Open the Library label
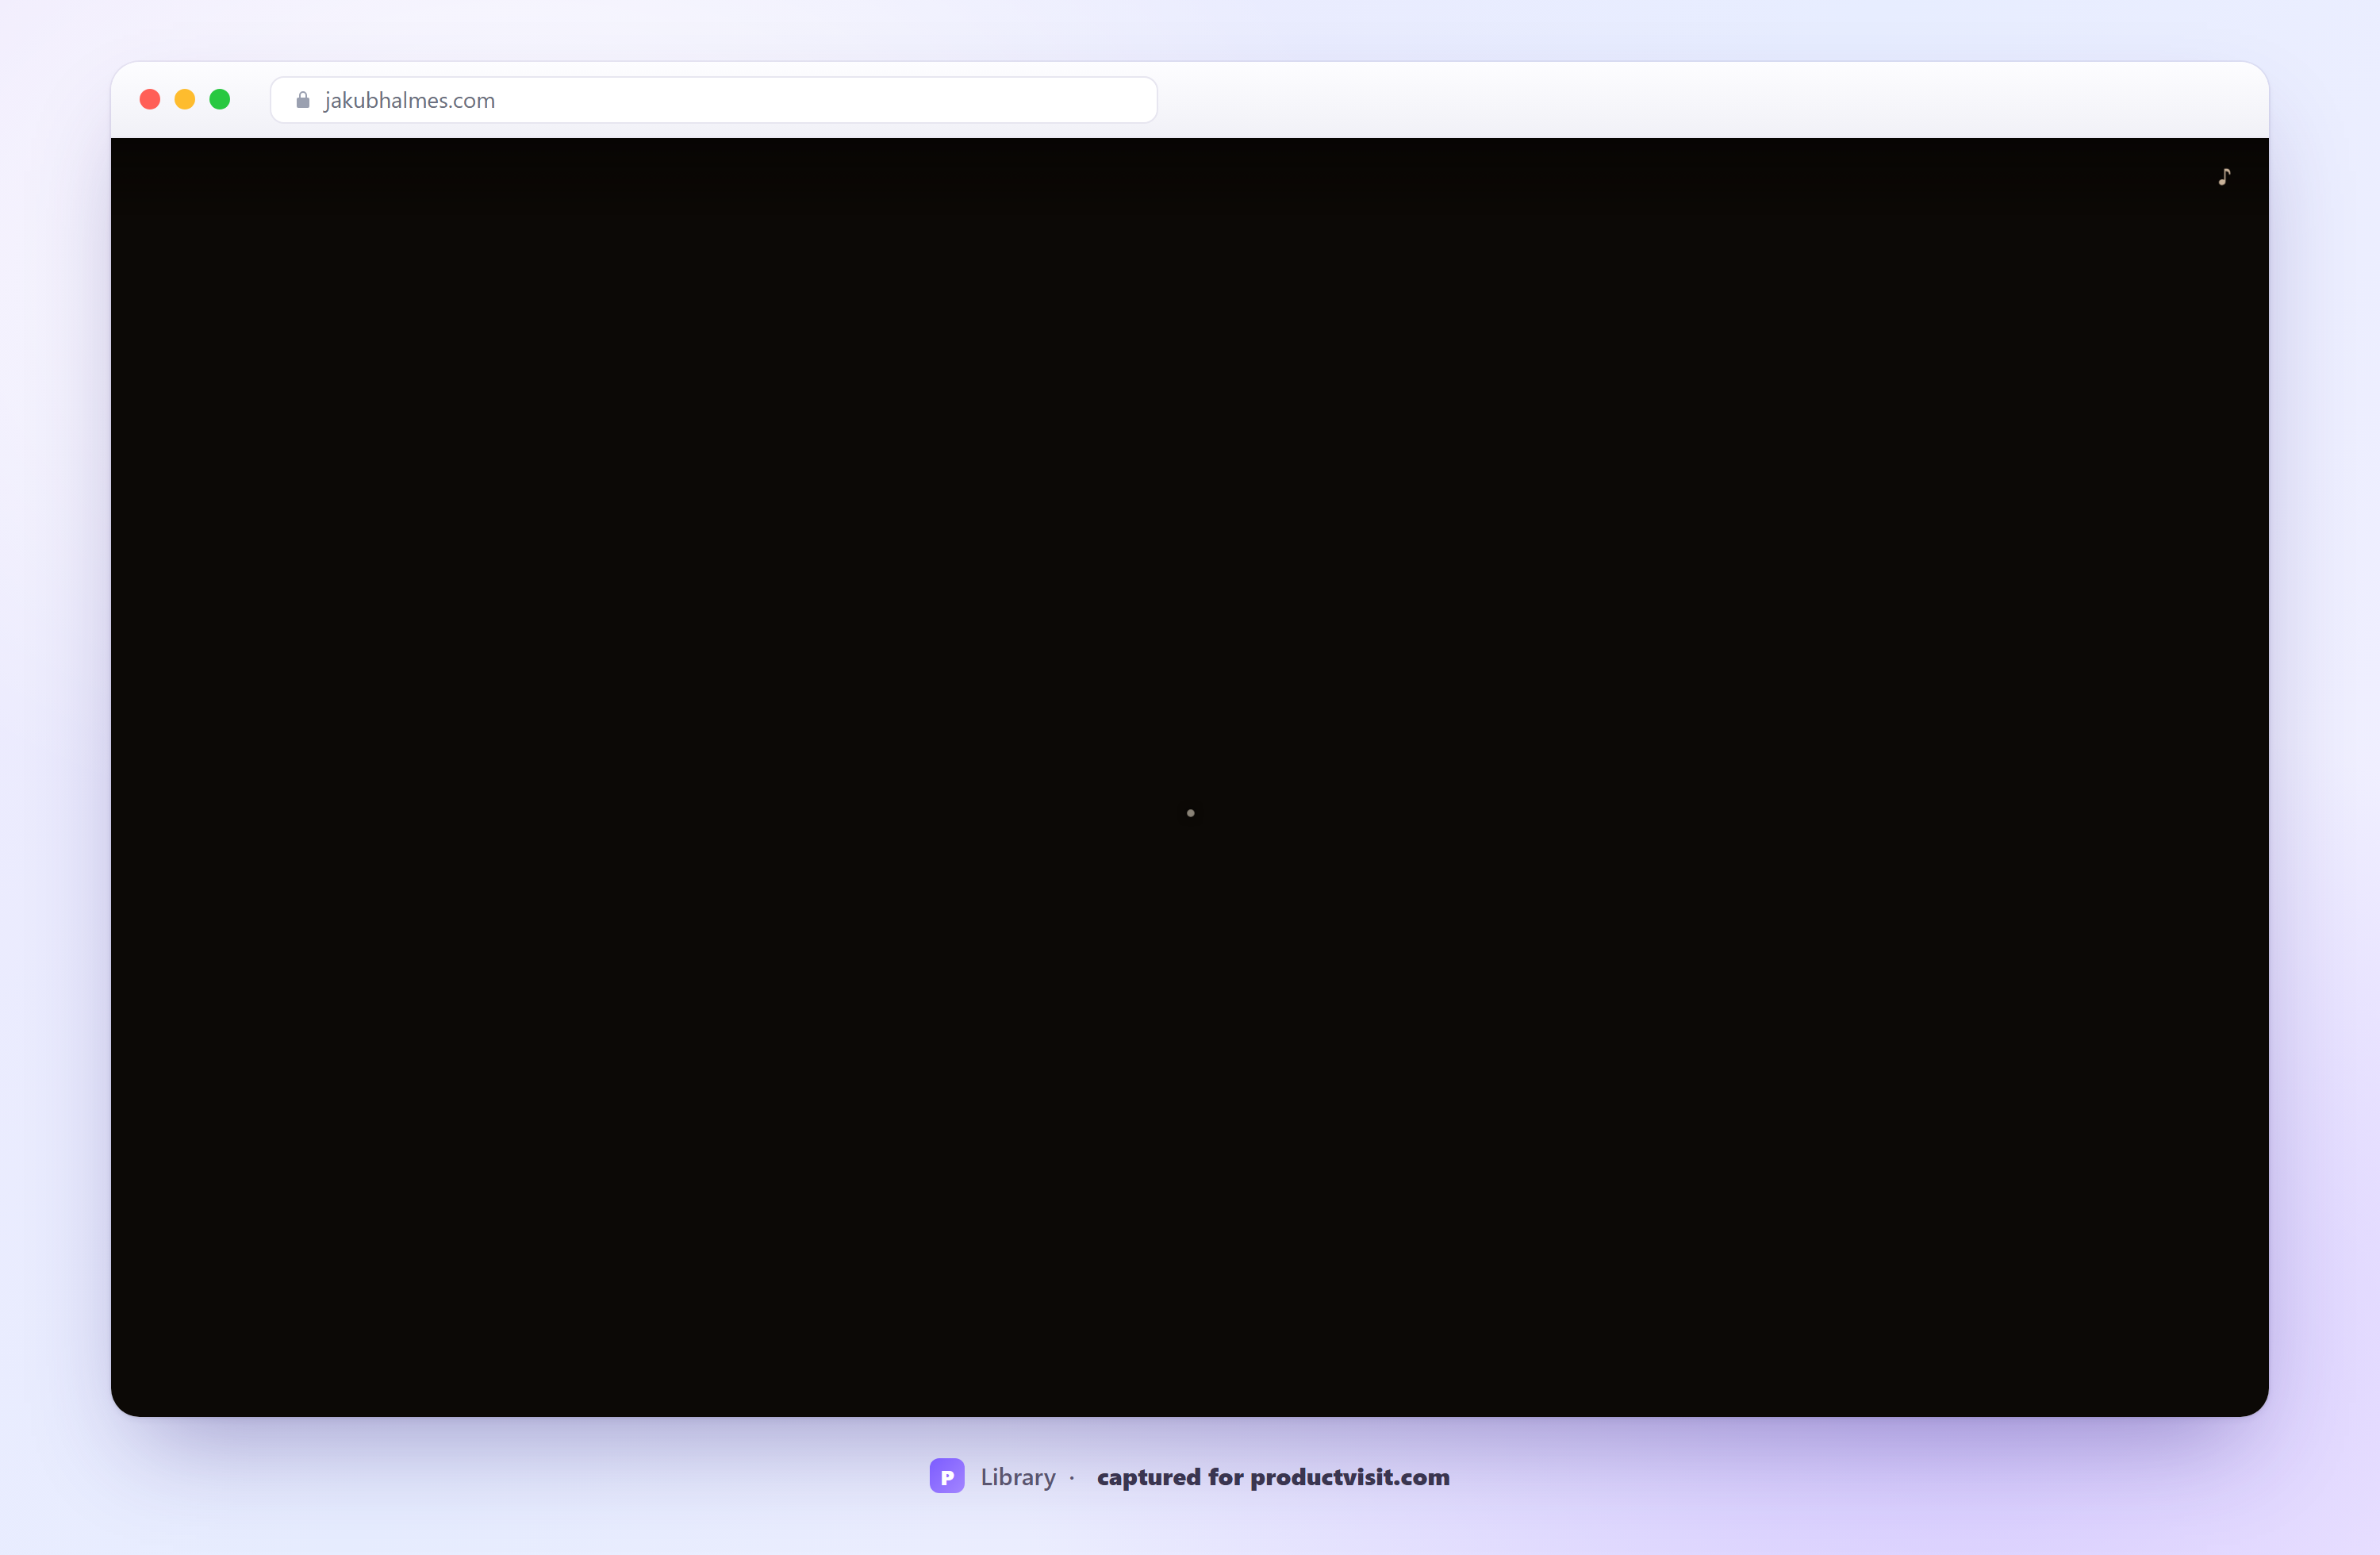2380x1555 pixels. pyautogui.click(x=1018, y=1477)
